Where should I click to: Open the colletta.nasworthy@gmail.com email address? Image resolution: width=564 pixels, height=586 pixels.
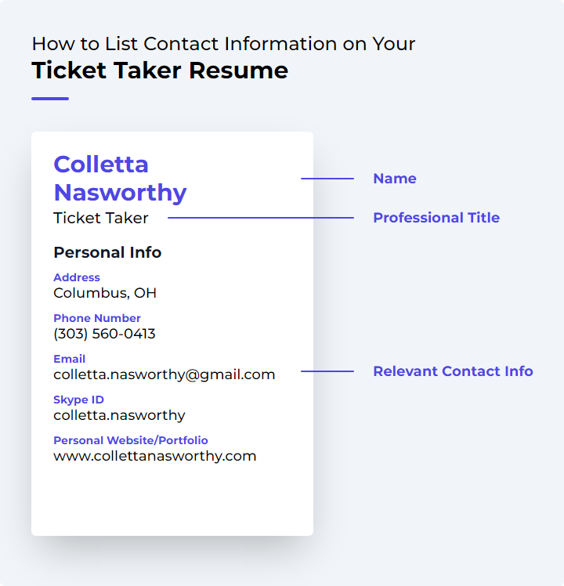pyautogui.click(x=164, y=374)
